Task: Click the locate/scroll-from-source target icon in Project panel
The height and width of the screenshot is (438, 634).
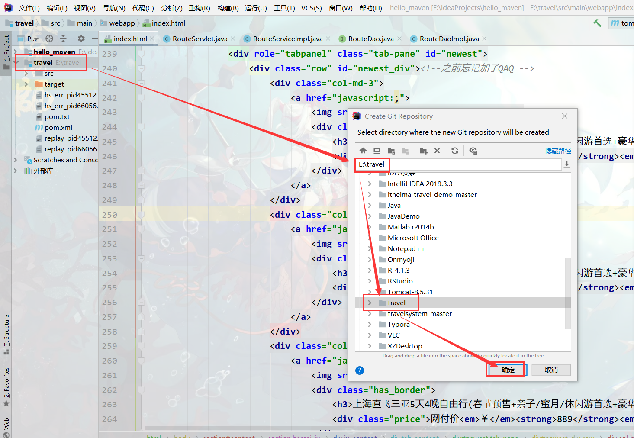Action: tap(49, 39)
